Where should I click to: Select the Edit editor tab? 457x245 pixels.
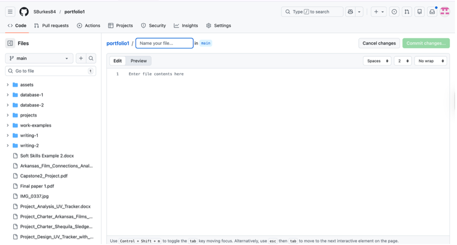click(x=117, y=61)
